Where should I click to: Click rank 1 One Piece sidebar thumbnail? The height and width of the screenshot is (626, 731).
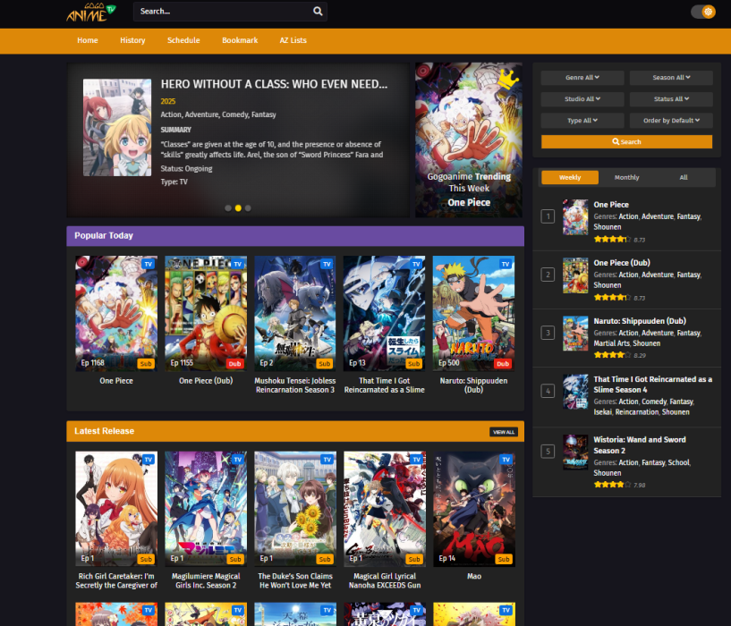(x=575, y=216)
